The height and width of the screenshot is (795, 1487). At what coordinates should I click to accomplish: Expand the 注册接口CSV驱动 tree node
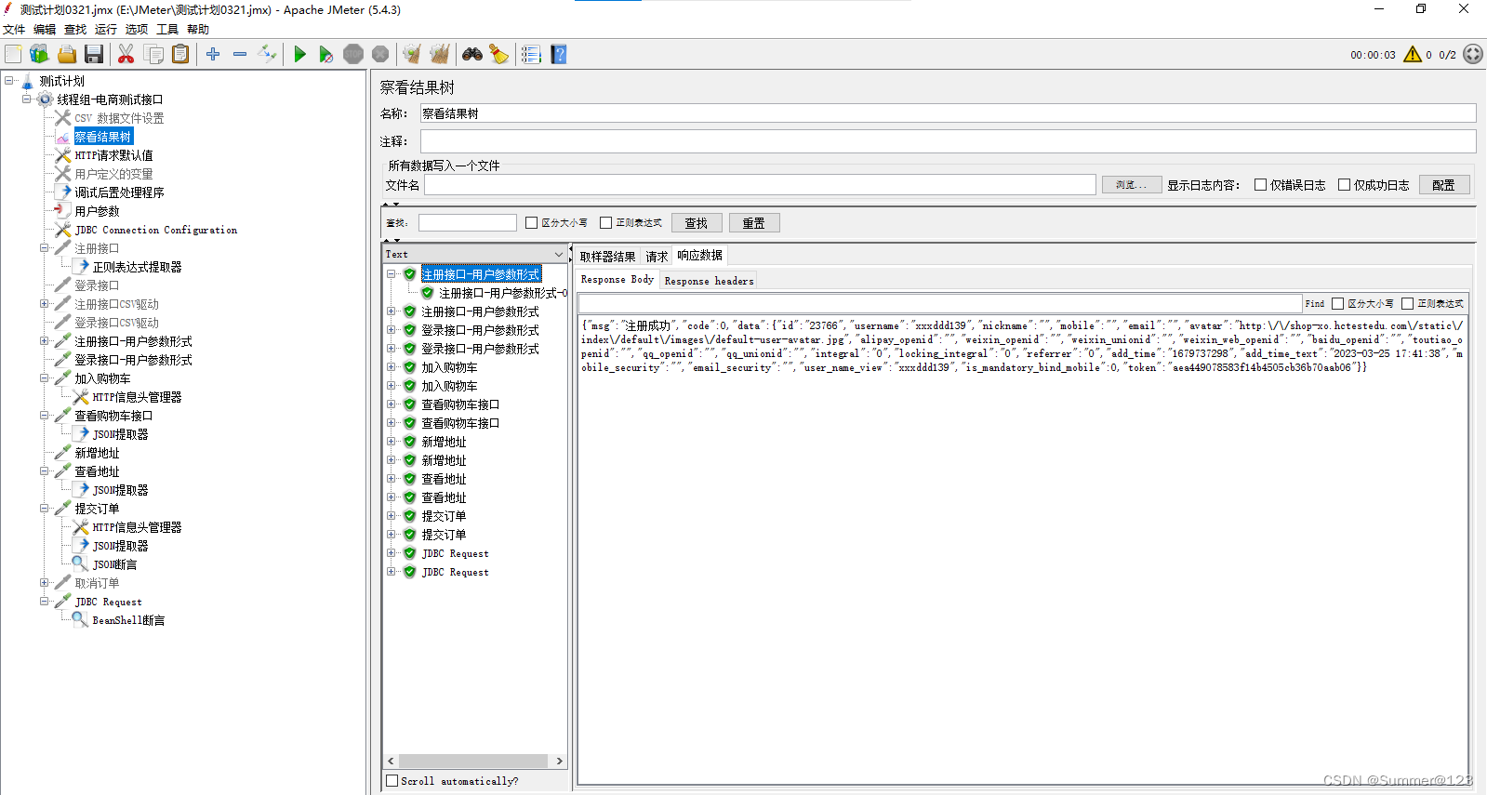tap(45, 304)
